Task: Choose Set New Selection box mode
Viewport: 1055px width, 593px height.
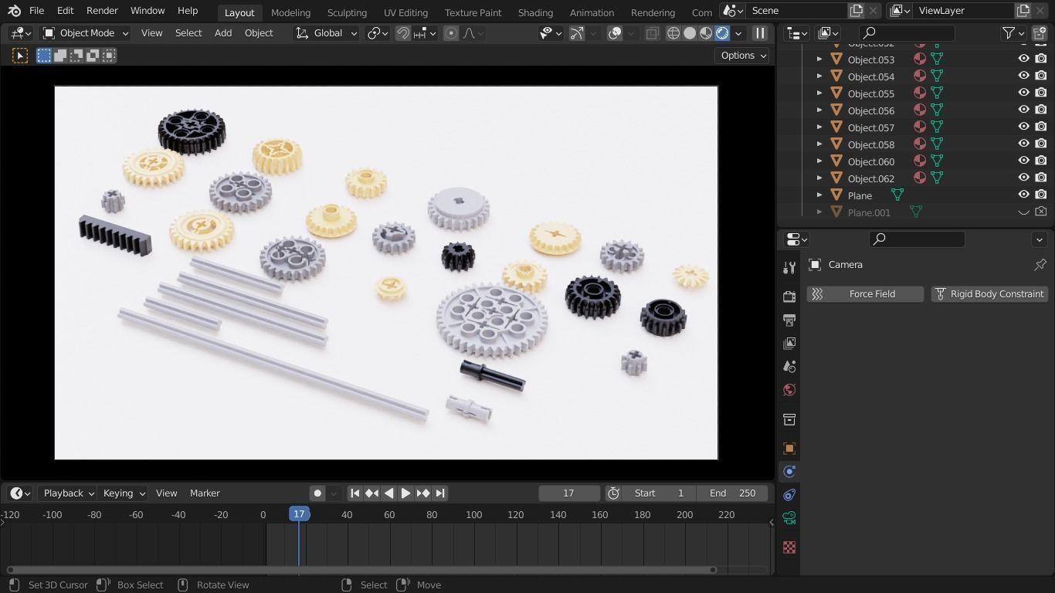Action: (x=44, y=56)
